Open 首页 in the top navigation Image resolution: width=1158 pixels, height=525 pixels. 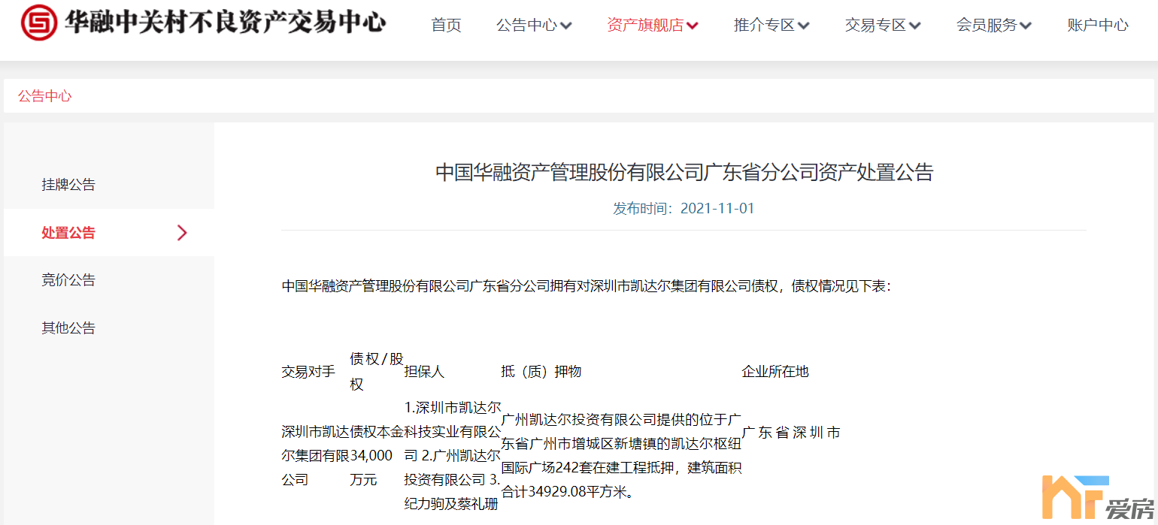coord(446,25)
